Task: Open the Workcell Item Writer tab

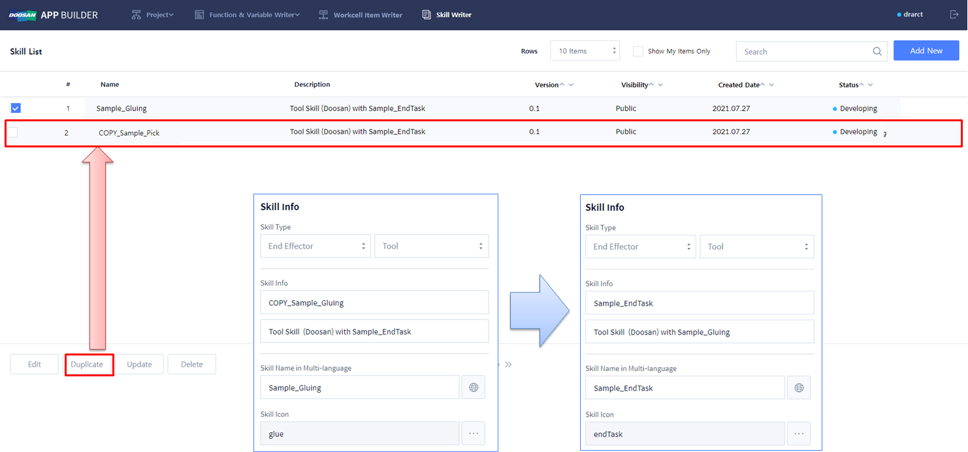Action: 361,14
